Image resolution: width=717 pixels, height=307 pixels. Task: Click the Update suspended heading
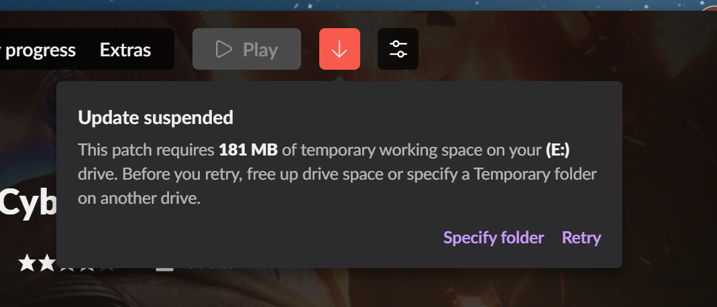pyautogui.click(x=156, y=118)
